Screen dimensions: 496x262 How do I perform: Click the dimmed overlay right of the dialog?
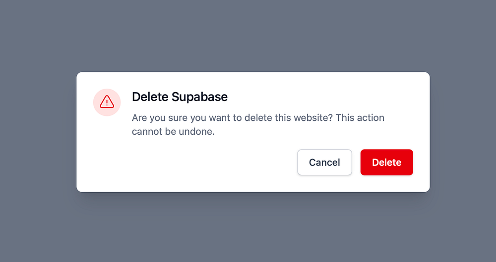pyautogui.click(x=461, y=131)
